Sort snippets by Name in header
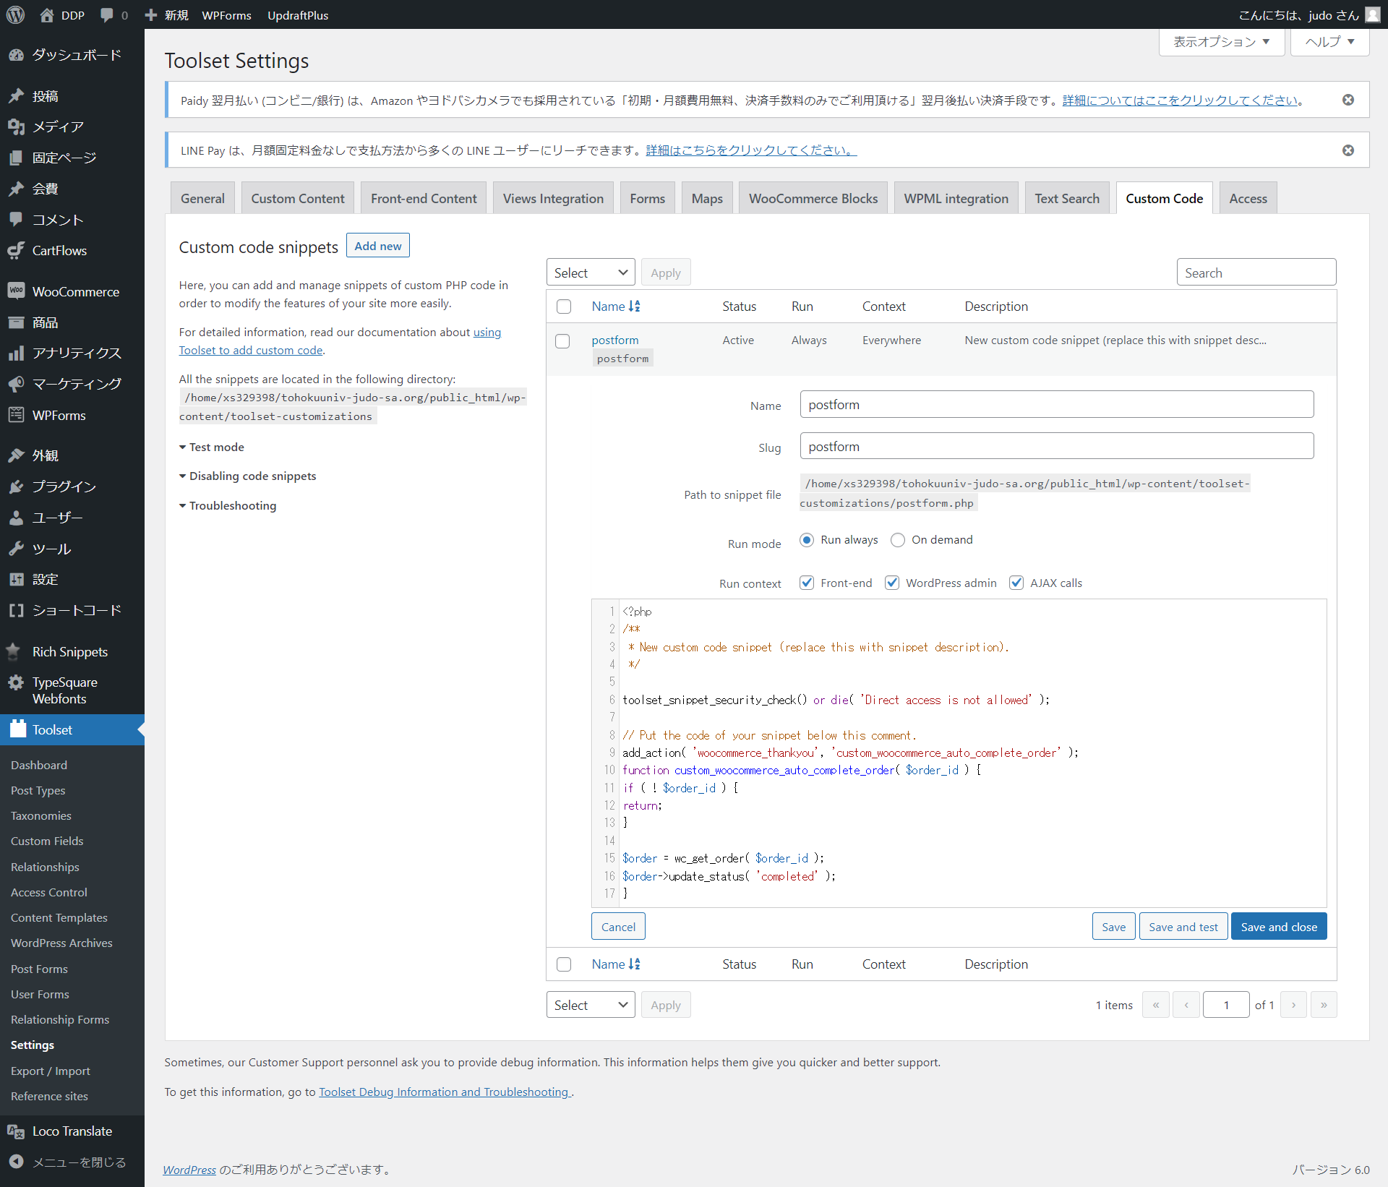The height and width of the screenshot is (1187, 1388). 616,307
